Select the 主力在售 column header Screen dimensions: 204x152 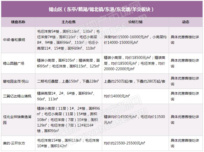pos(69,22)
